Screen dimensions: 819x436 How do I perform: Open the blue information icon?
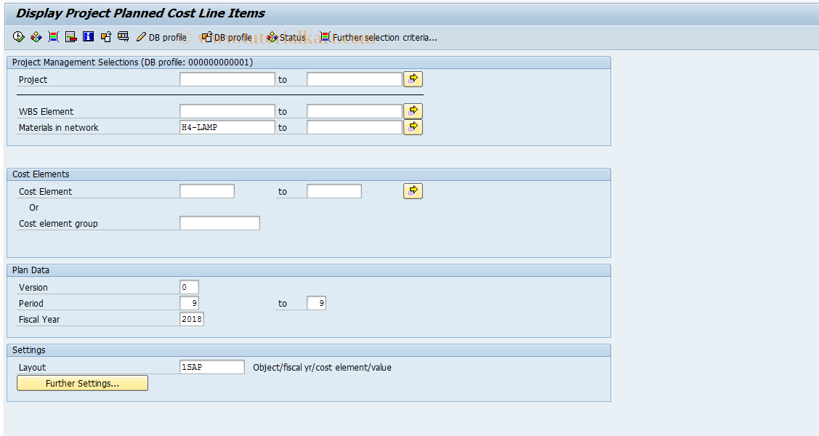click(x=88, y=36)
